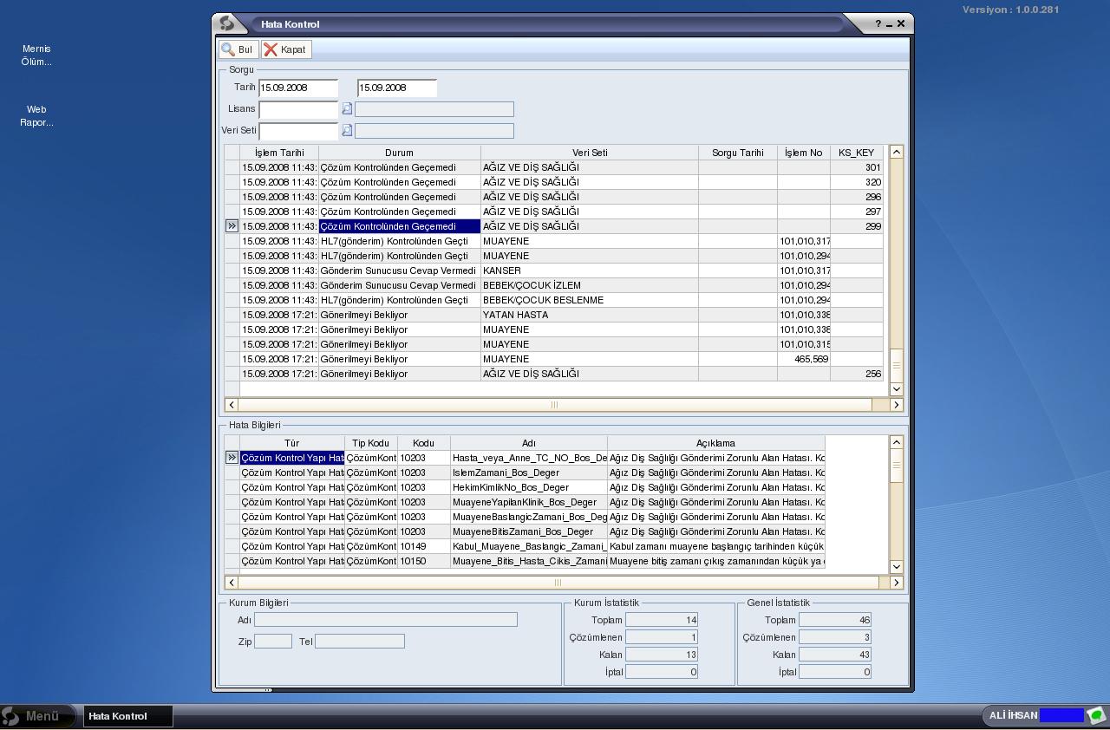The width and height of the screenshot is (1110, 730).
Task: Click the KANSER veri seti cell
Action: tap(590, 270)
